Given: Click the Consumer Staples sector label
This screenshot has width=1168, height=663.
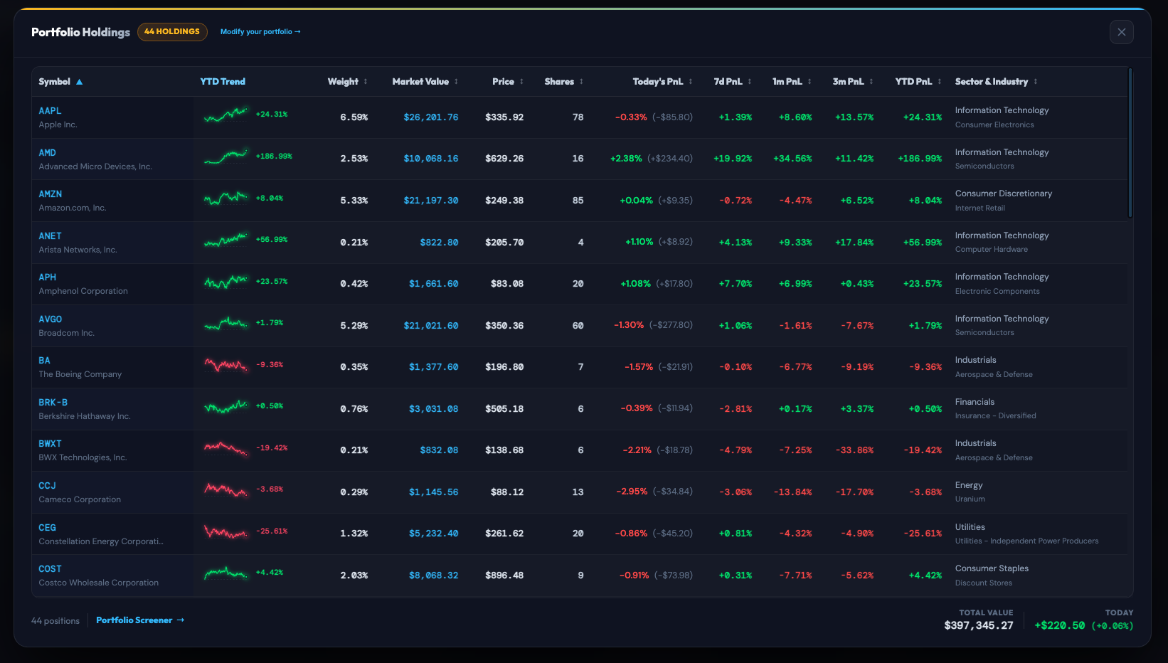Looking at the screenshot, I should point(992,568).
